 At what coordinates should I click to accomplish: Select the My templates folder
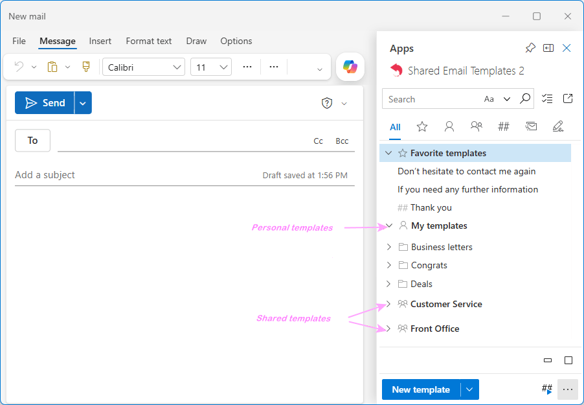tap(439, 226)
